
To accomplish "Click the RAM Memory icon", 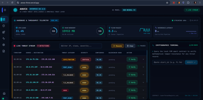I will 63,28.
